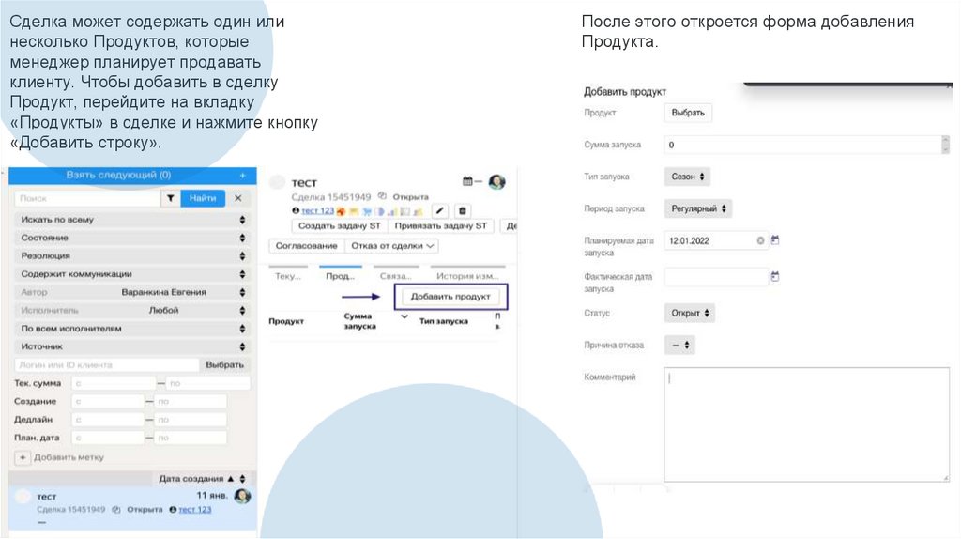Click the calendar icon in the deal header

tap(467, 181)
